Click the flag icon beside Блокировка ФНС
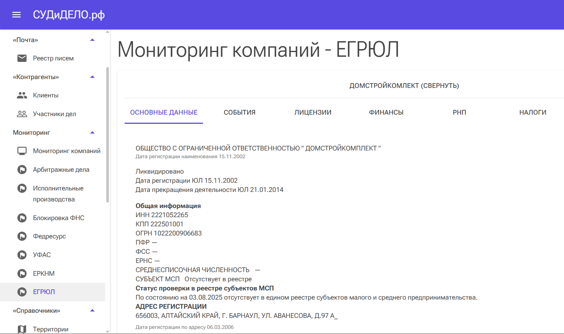This screenshot has height=334, width=564. (x=22, y=218)
